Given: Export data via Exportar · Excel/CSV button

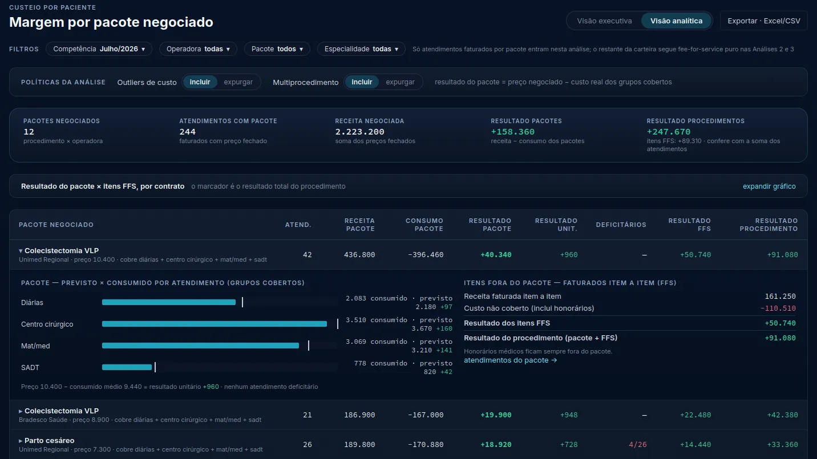Looking at the screenshot, I should click(x=764, y=21).
